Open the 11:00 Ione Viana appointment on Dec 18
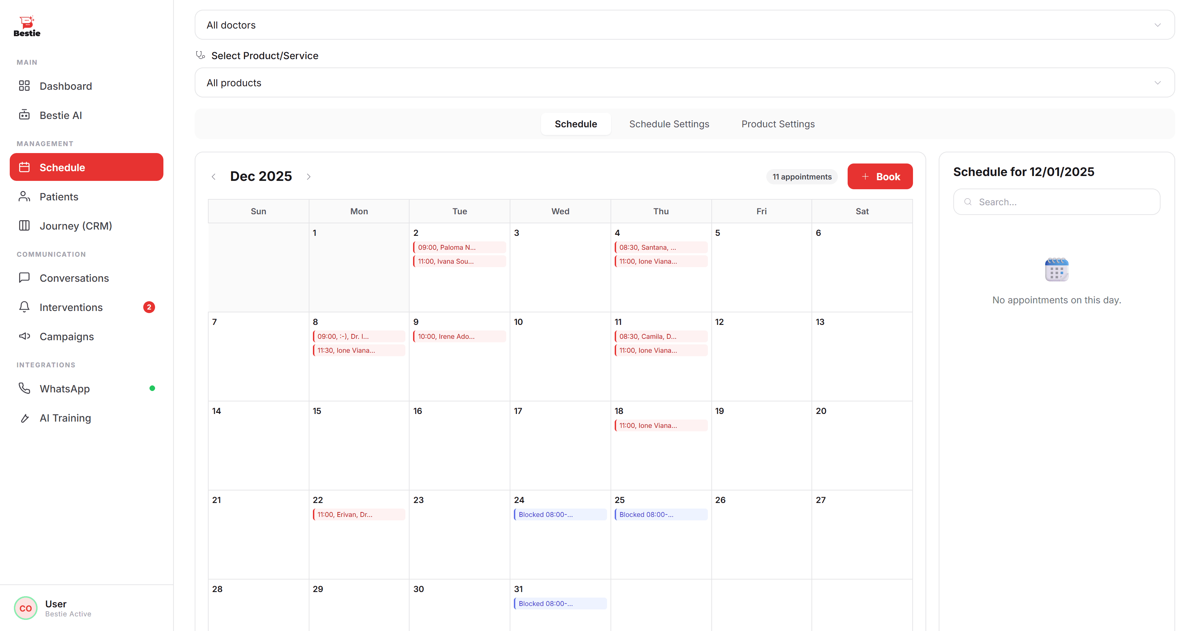 pos(661,425)
